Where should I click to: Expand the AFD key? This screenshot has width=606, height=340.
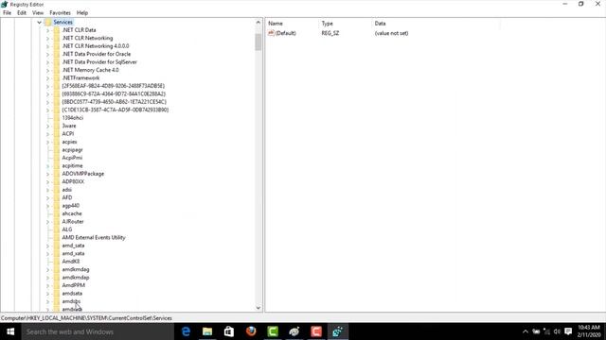pos(48,197)
